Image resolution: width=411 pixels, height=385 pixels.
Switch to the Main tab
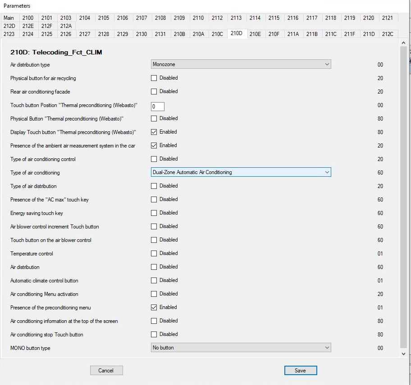tap(9, 18)
